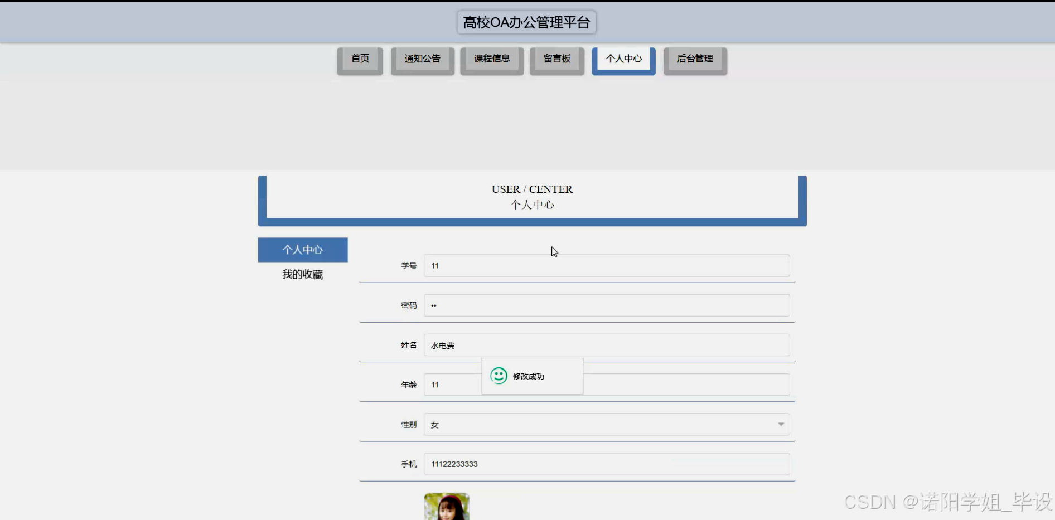Viewport: 1055px width, 520px height.
Task: Switch to the 课程信息 tab
Action: click(492, 58)
